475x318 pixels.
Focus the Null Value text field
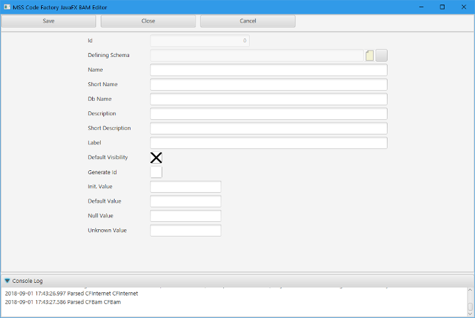coord(185,216)
